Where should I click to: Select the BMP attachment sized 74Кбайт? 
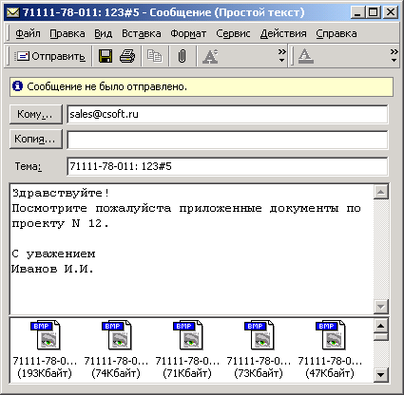[x=116, y=349]
